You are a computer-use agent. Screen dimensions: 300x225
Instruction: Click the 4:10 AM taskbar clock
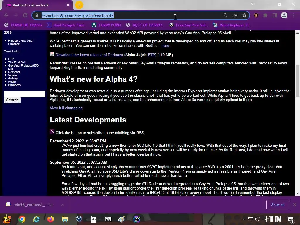coord(273,219)
